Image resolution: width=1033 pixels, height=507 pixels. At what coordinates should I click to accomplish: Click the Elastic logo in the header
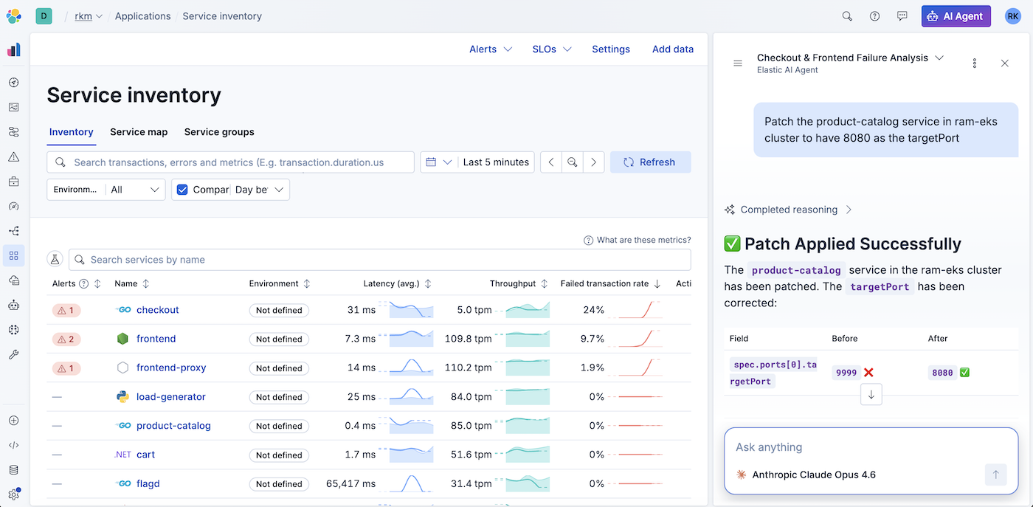[13, 15]
